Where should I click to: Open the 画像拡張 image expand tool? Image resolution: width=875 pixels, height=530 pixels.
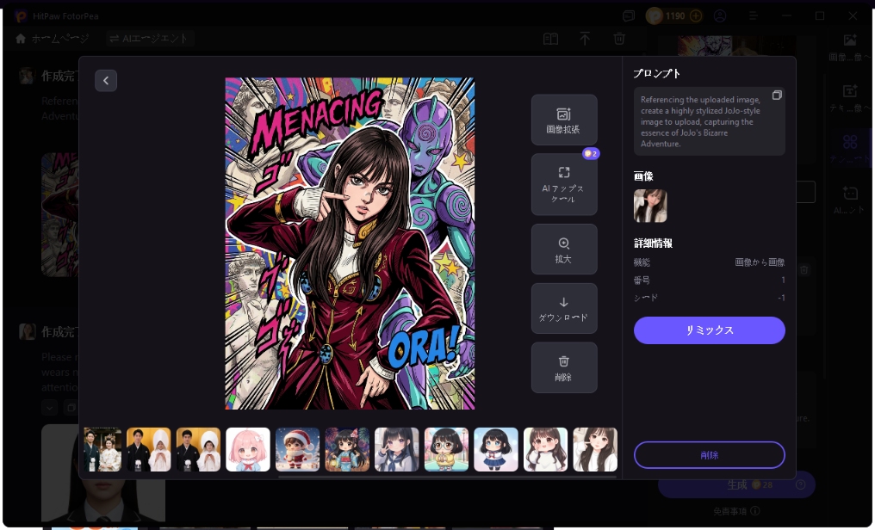(563, 120)
